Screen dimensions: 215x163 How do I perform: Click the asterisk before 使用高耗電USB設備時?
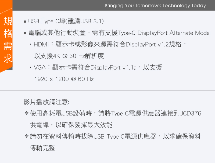(x=27, y=114)
